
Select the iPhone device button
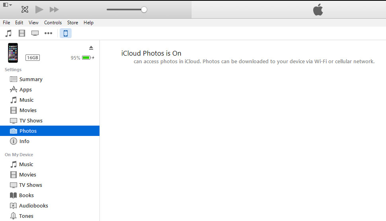click(66, 33)
